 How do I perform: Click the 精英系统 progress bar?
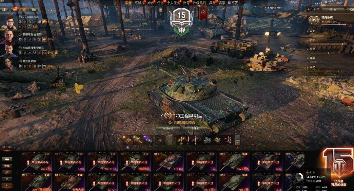coord(334,24)
